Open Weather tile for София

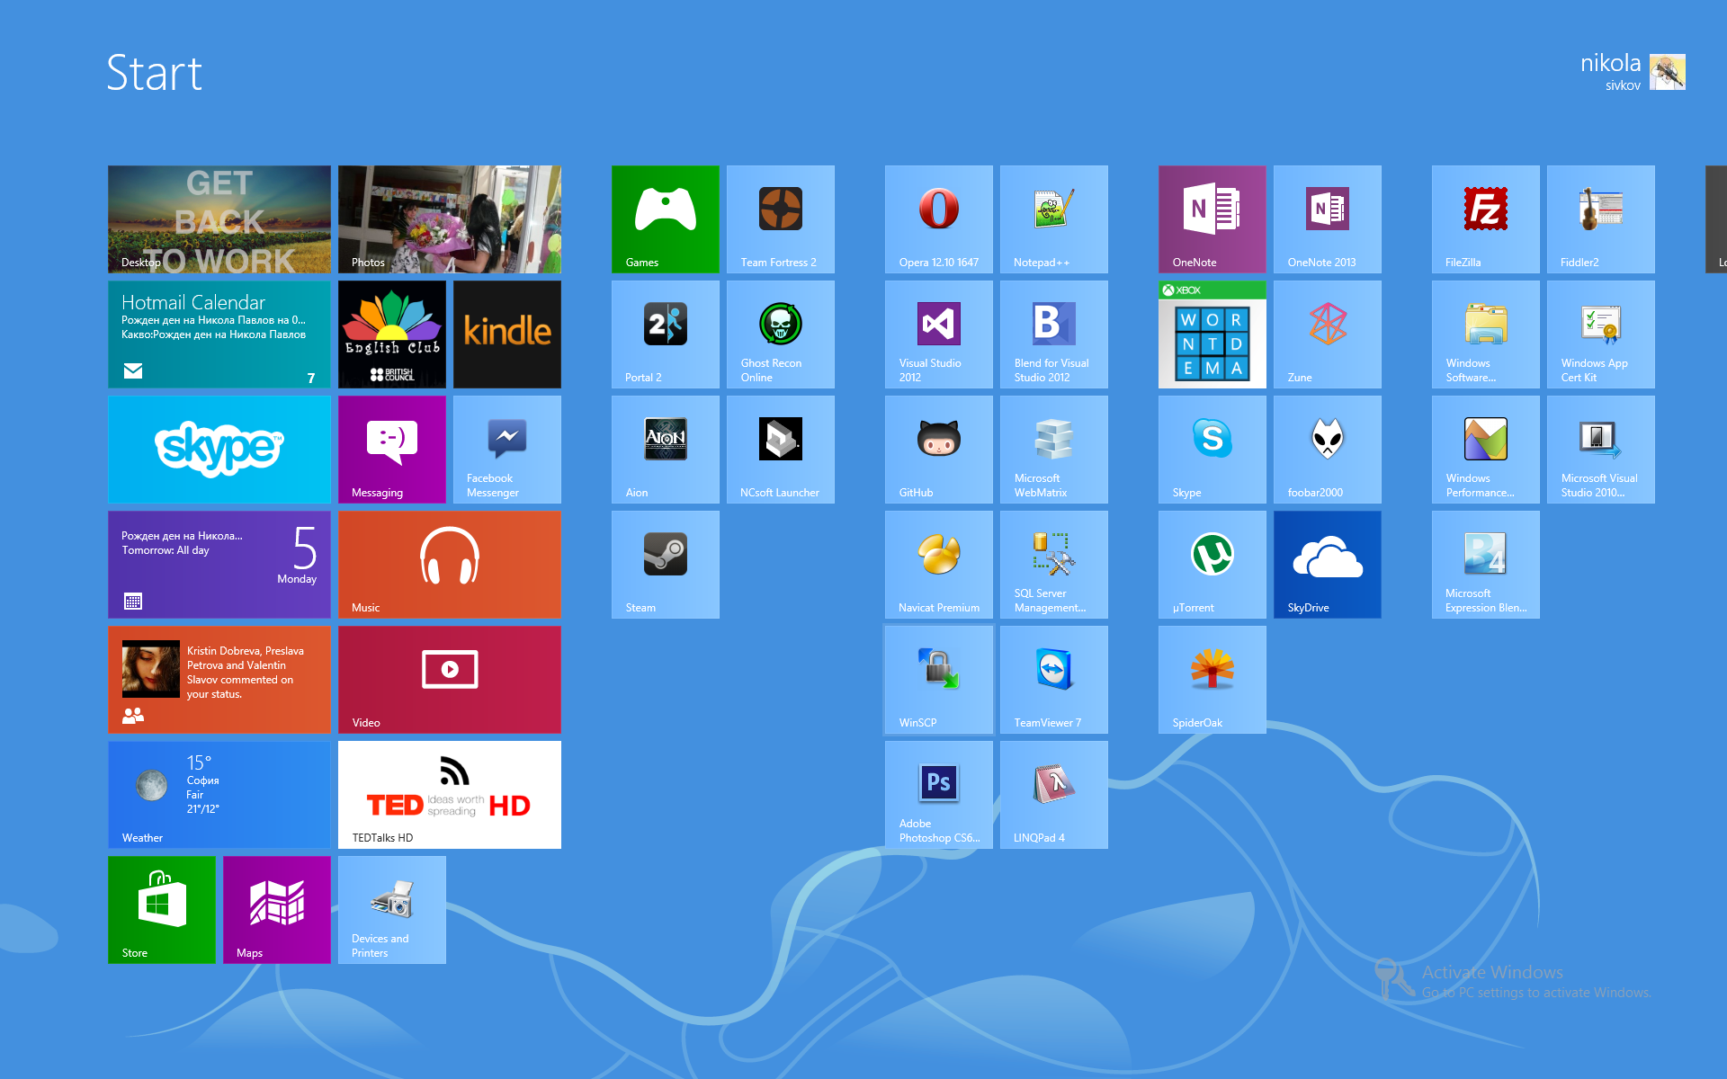point(219,795)
